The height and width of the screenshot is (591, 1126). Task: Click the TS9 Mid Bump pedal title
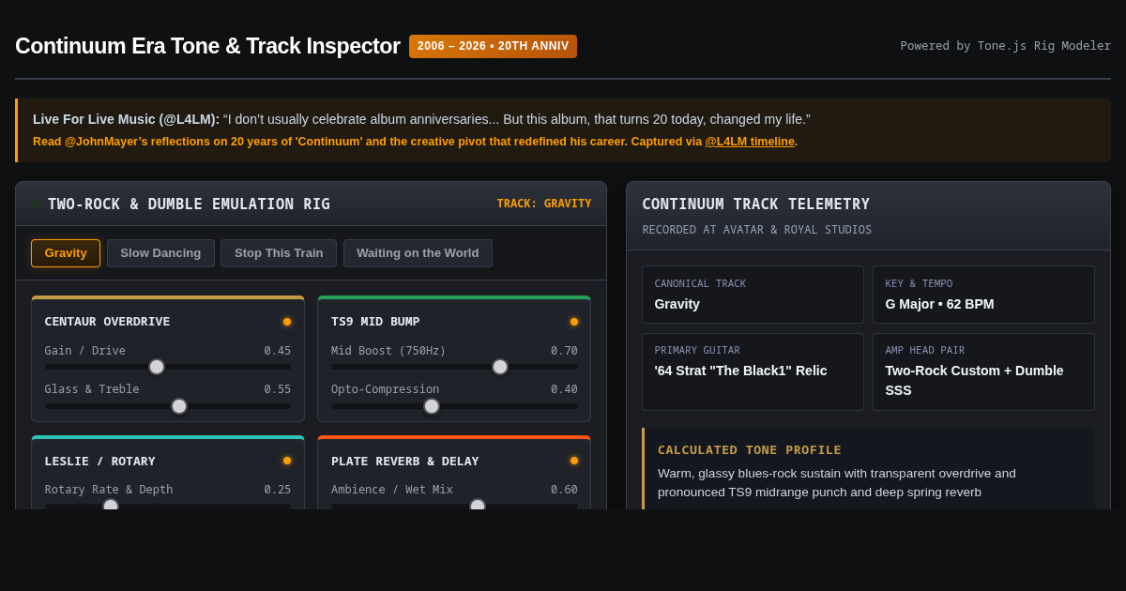(x=375, y=322)
